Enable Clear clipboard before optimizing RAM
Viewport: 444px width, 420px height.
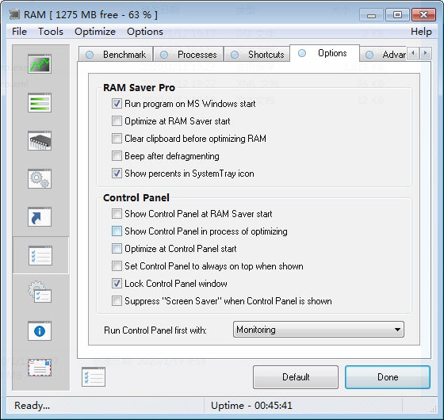tap(117, 139)
